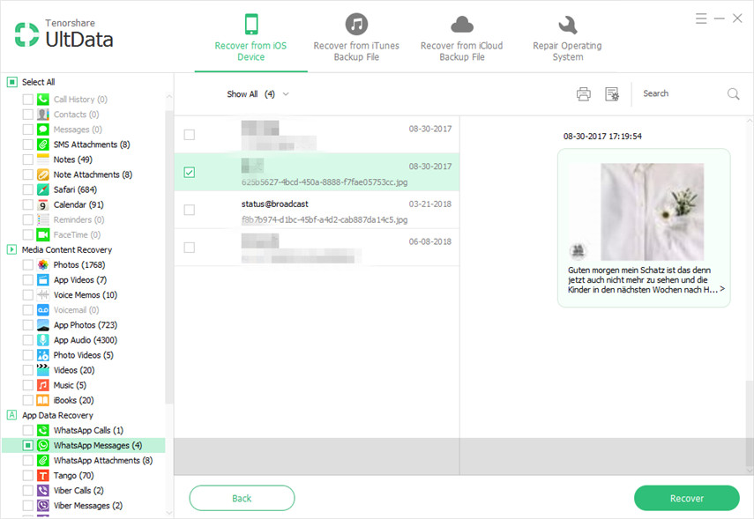
Task: Click the search magnifier icon
Action: [x=734, y=93]
